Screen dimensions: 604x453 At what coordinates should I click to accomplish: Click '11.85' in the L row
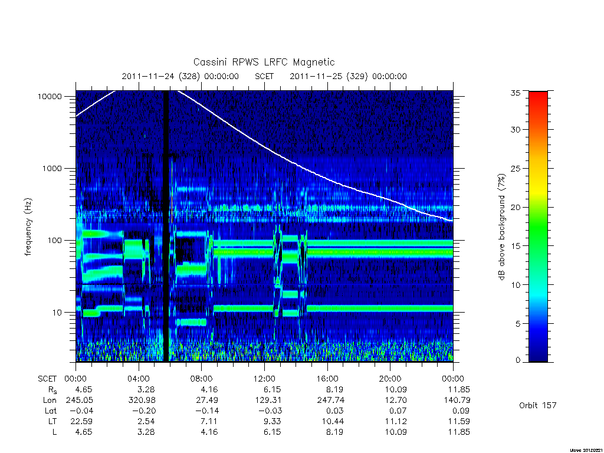point(459,432)
